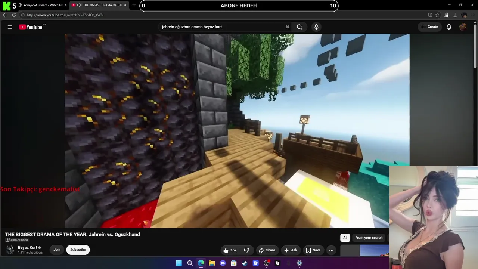Select the From your search chip
Viewport: 478px width, 269px height.
click(369, 238)
